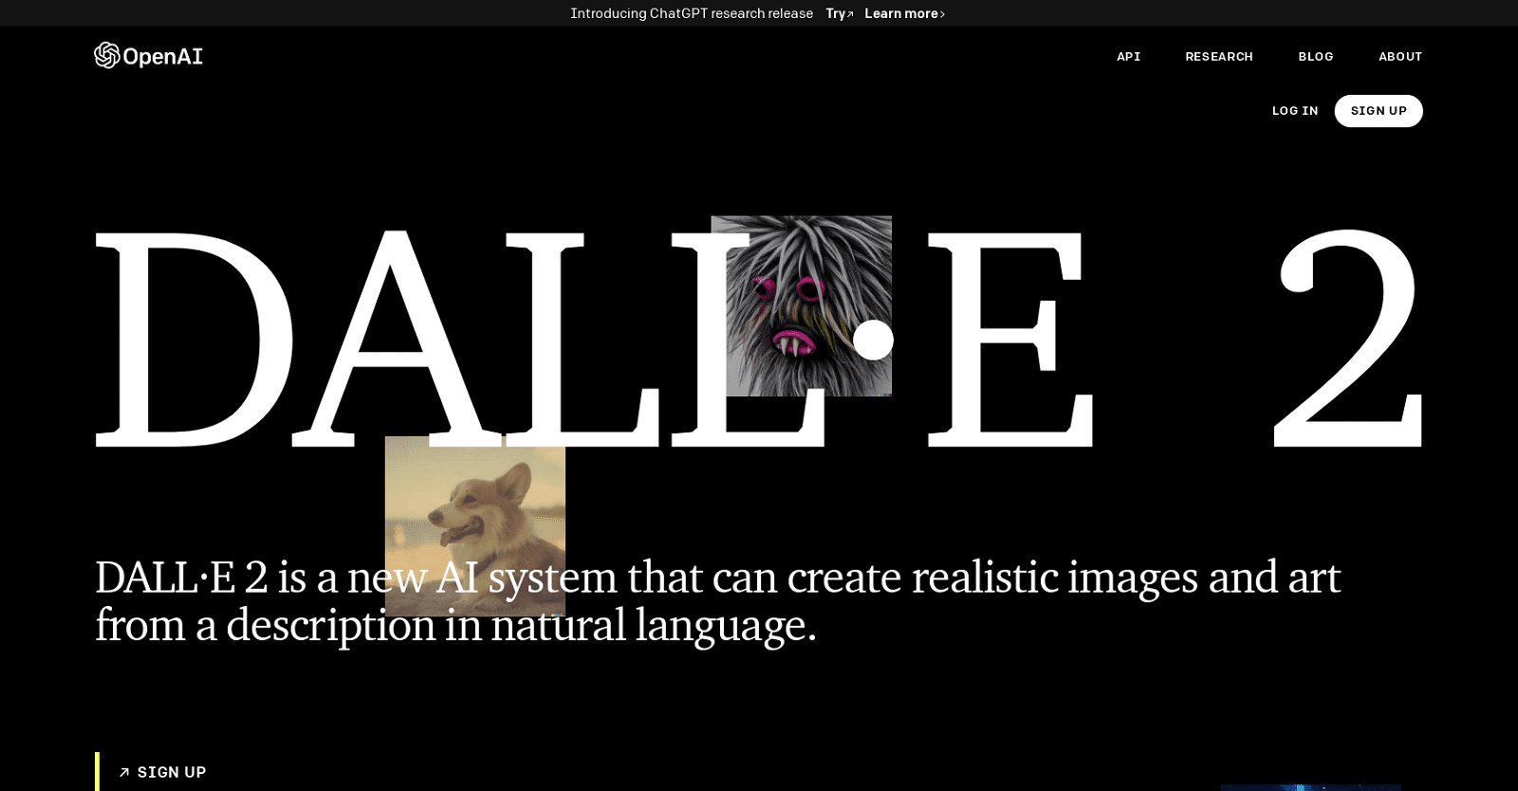Click the arrow icon beside Try

850,14
